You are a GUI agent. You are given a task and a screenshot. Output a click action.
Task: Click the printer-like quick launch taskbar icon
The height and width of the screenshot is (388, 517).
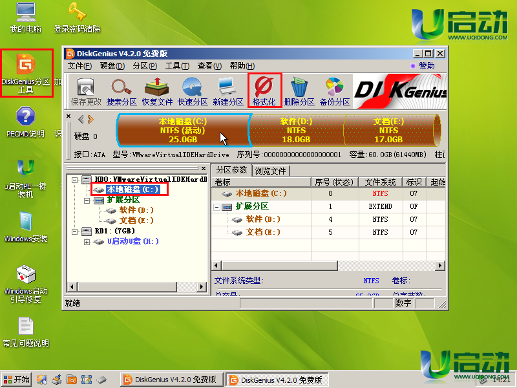click(57, 380)
